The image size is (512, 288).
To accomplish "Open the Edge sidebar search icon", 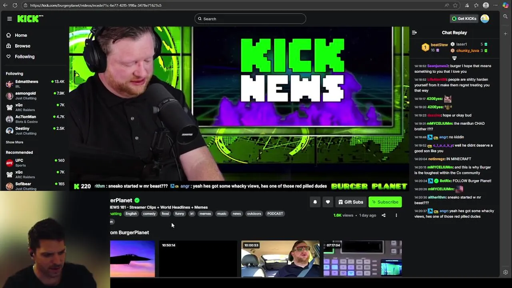I will coord(506,17).
